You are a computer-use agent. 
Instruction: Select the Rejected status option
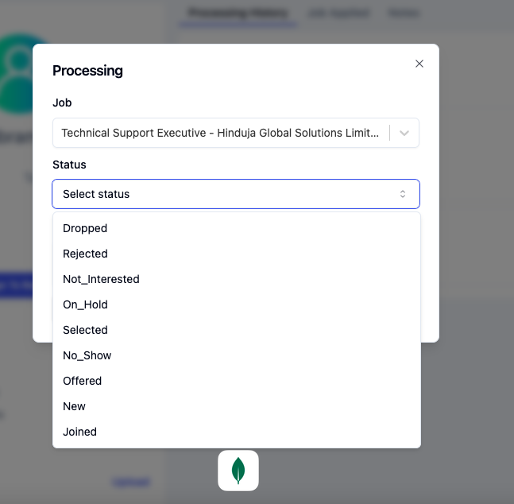click(85, 254)
